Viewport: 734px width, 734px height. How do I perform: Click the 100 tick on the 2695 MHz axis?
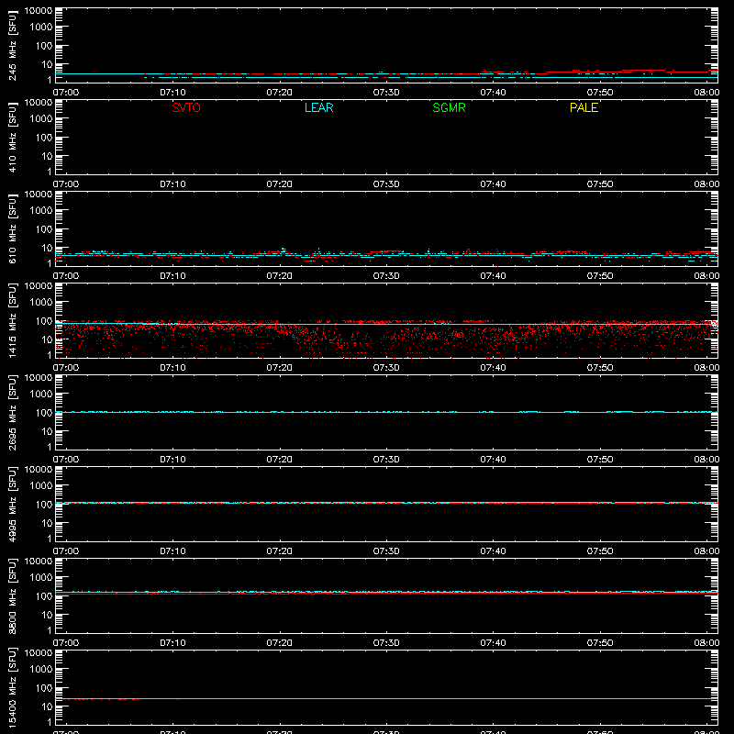click(x=44, y=413)
